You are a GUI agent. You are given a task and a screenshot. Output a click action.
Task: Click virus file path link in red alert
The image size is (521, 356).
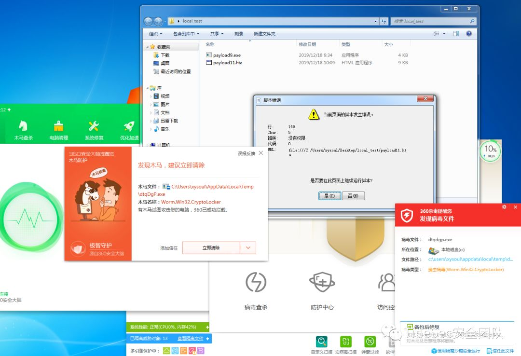(470, 259)
